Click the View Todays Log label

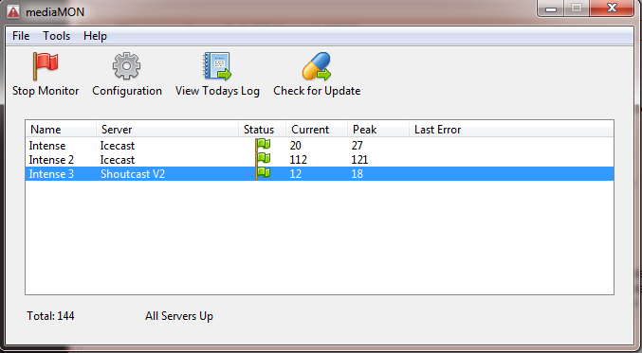[217, 91]
